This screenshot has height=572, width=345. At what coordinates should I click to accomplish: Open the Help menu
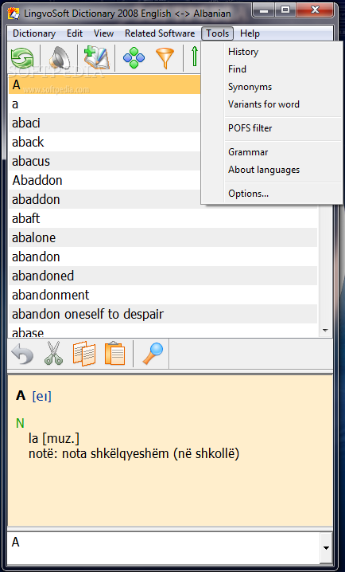coord(250,33)
